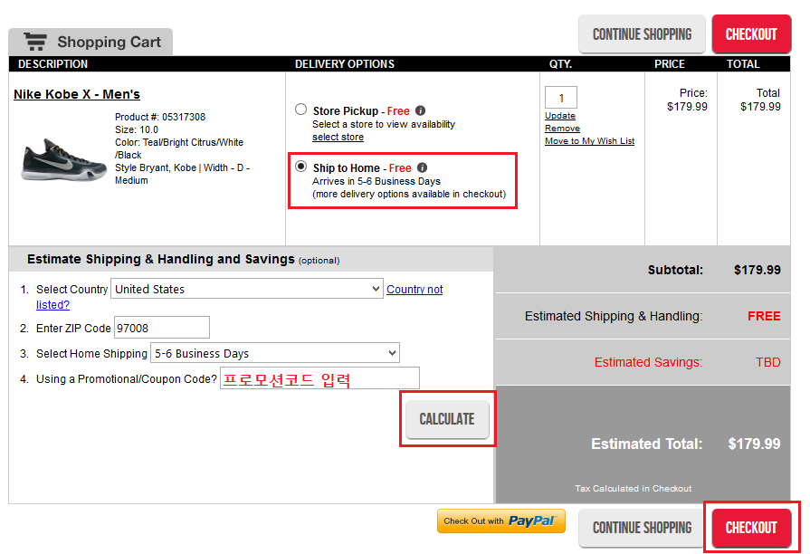Click the Country not listed link

[x=415, y=290]
